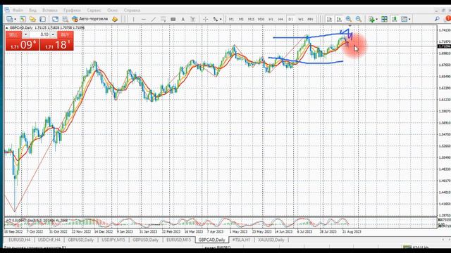
Task: Switch to D1 timeframe
Action: click(290, 19)
